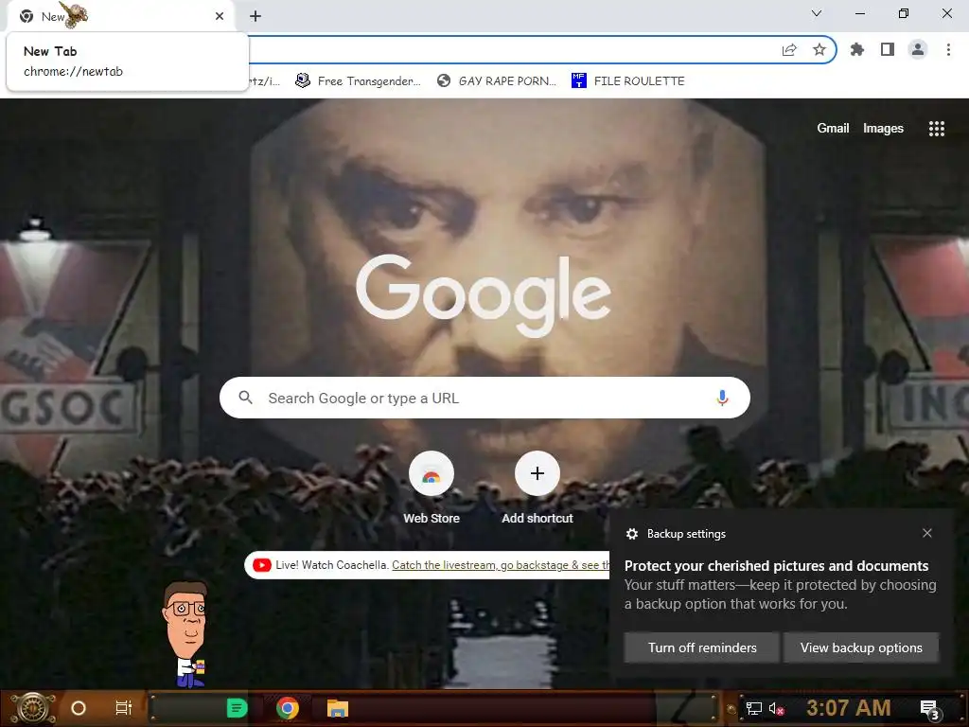The height and width of the screenshot is (727, 969).
Task: Open Cortana circle on the taskbar
Action: 79,708
